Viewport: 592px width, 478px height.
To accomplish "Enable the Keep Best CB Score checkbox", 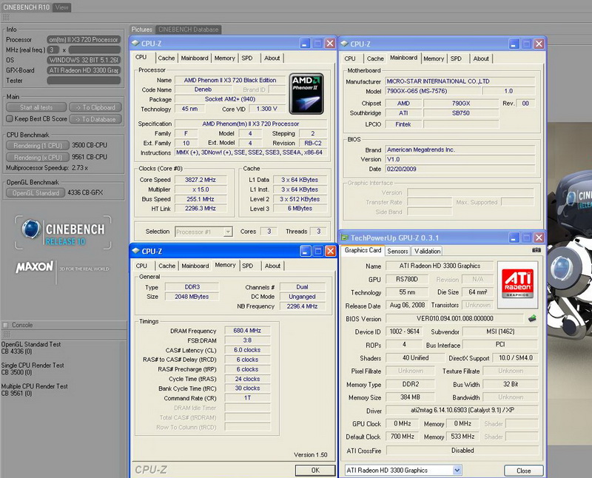I will (x=10, y=118).
